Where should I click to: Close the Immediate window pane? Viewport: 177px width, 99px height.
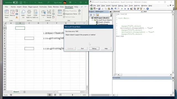point(173,78)
